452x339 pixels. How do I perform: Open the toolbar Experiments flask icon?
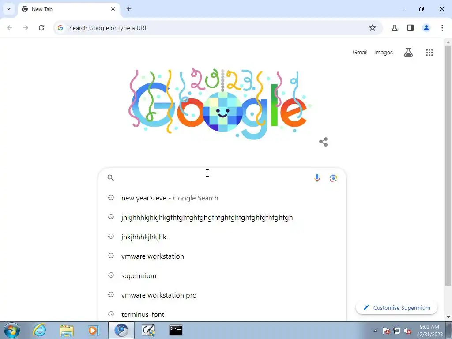point(395,28)
